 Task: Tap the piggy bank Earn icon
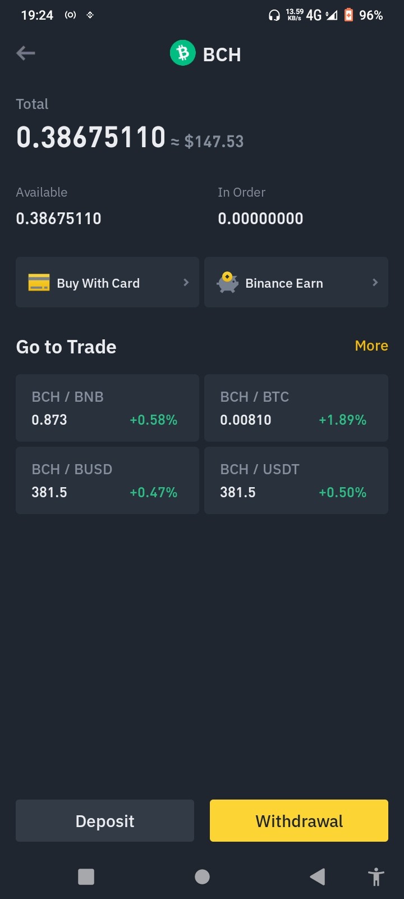(227, 283)
